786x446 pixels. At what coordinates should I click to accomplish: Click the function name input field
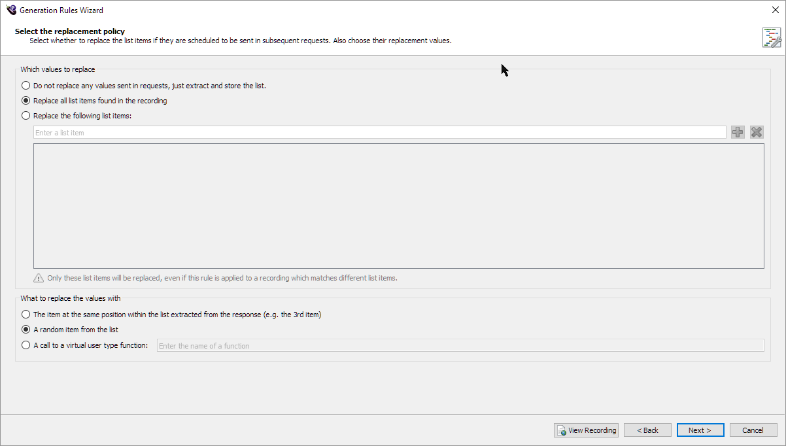coord(460,345)
